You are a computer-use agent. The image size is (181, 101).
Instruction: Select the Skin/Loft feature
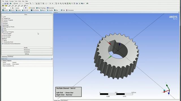tap(25, 10)
